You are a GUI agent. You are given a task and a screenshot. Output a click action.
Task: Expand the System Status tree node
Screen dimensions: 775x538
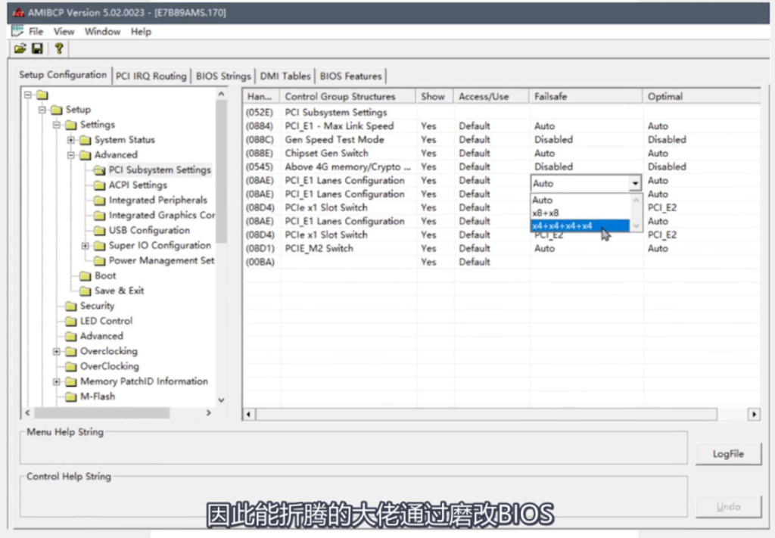71,140
